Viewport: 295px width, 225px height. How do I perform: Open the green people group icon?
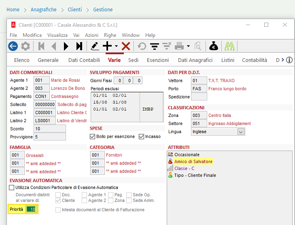[x=229, y=46]
